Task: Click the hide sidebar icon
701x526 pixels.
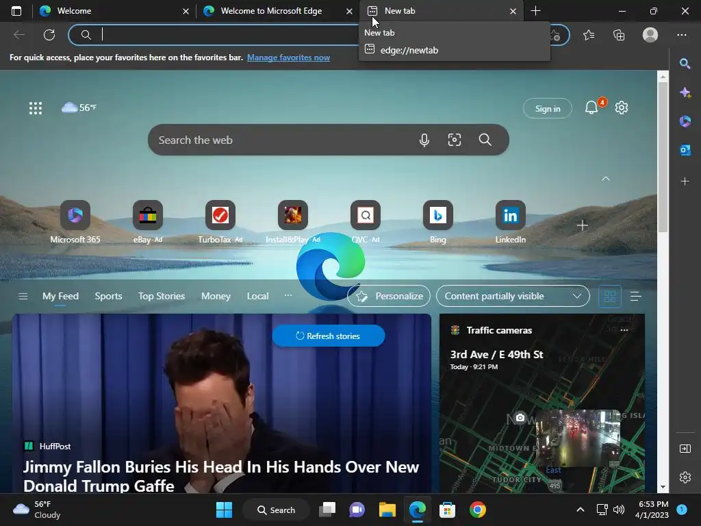Action: (x=685, y=448)
